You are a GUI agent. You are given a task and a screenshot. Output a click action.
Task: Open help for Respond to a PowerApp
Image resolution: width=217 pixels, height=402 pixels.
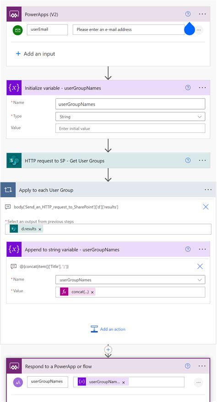[x=188, y=366]
